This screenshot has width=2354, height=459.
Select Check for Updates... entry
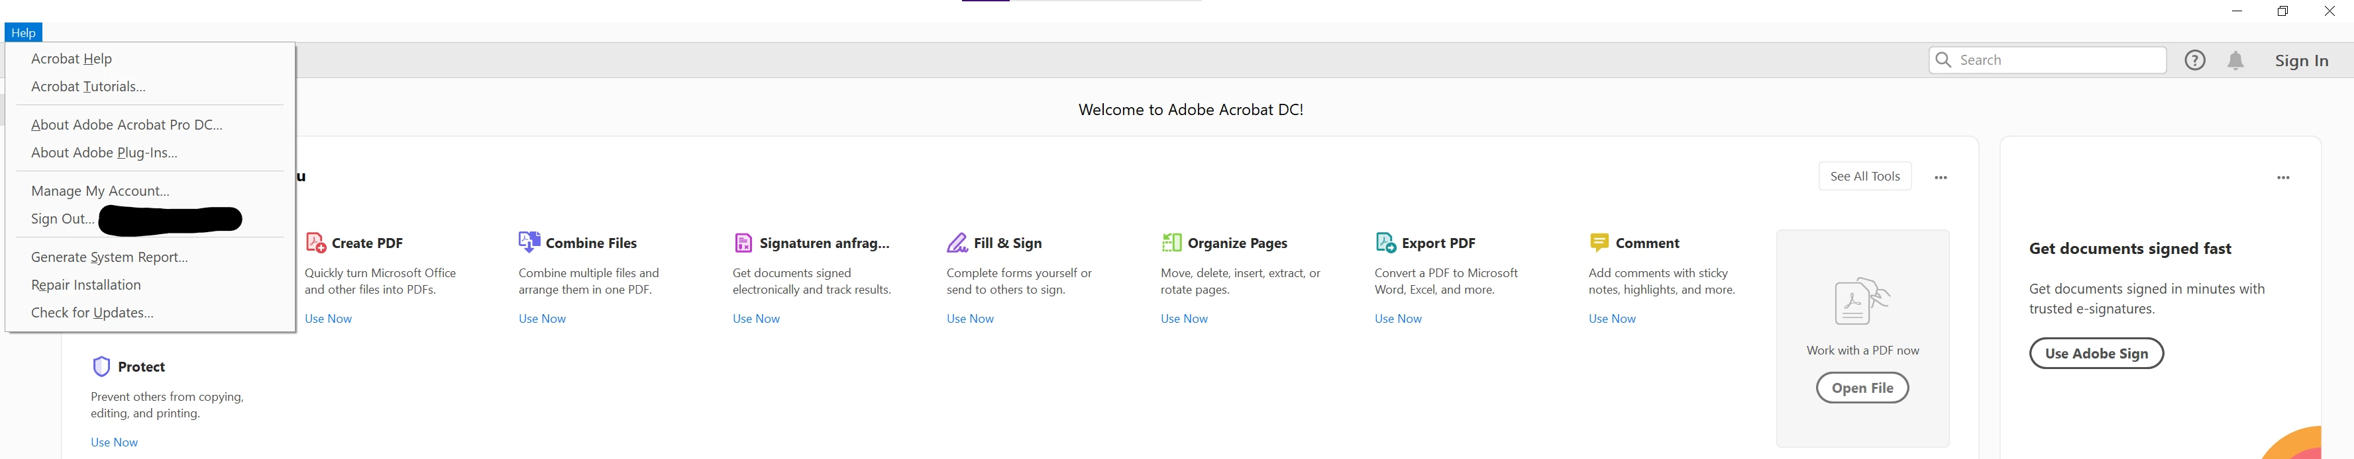pyautogui.click(x=150, y=313)
